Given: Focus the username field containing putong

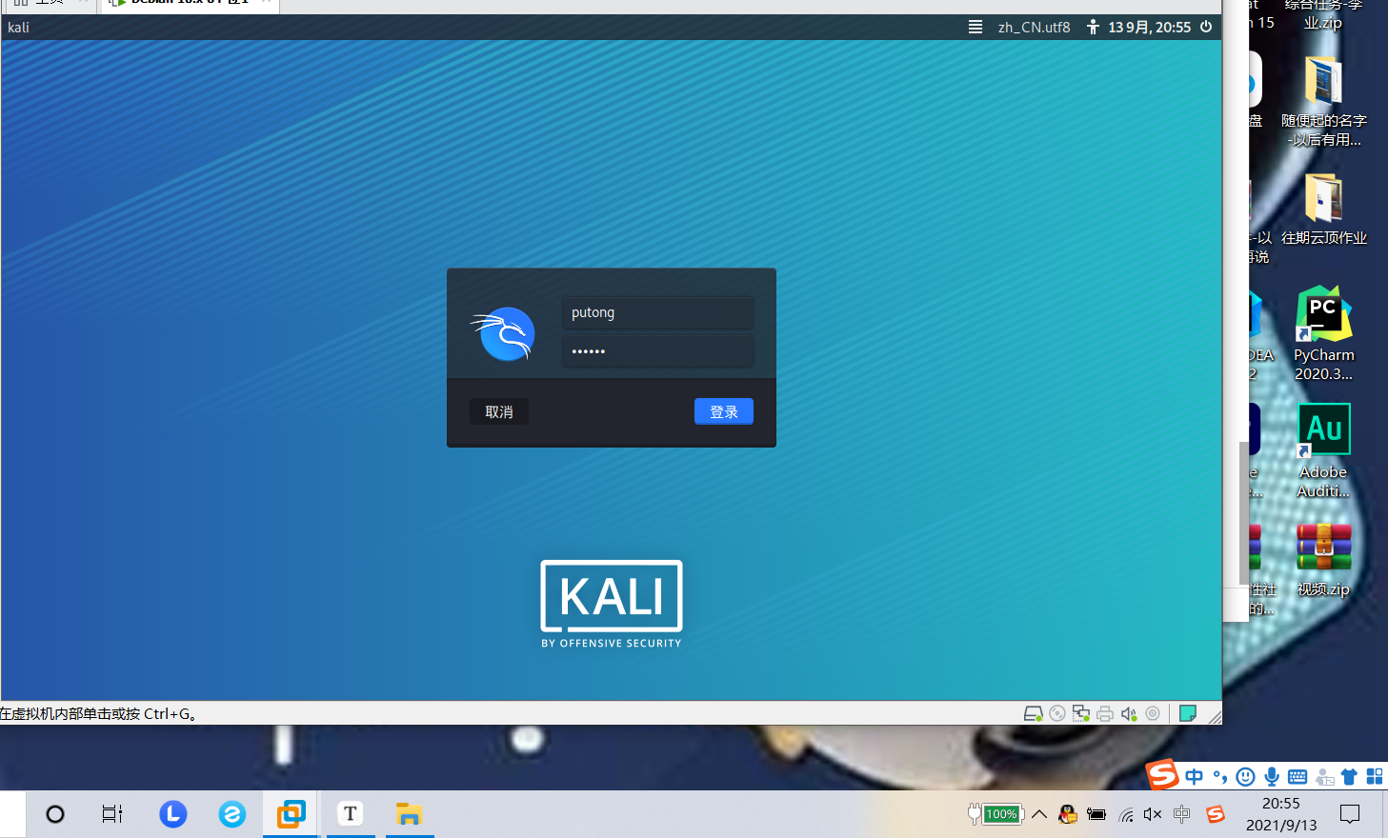Looking at the screenshot, I should coord(658,312).
